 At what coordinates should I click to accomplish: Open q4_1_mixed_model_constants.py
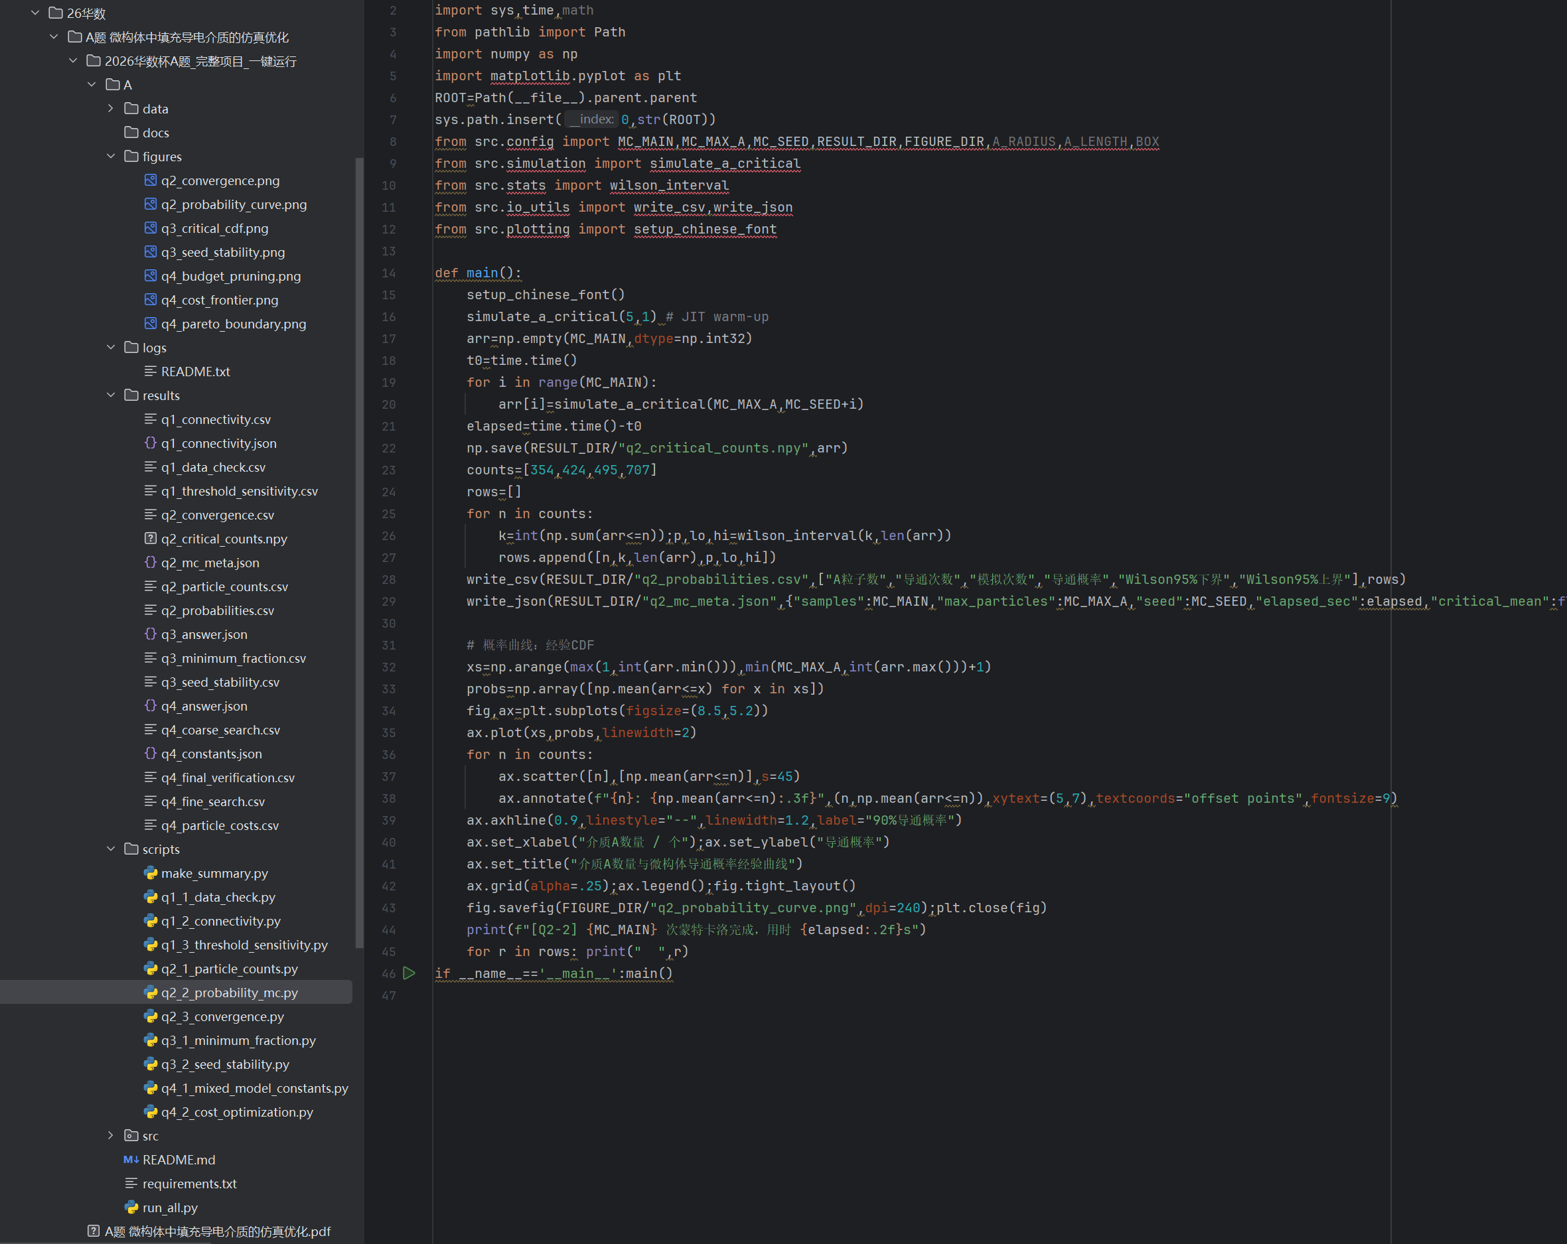click(x=254, y=1088)
